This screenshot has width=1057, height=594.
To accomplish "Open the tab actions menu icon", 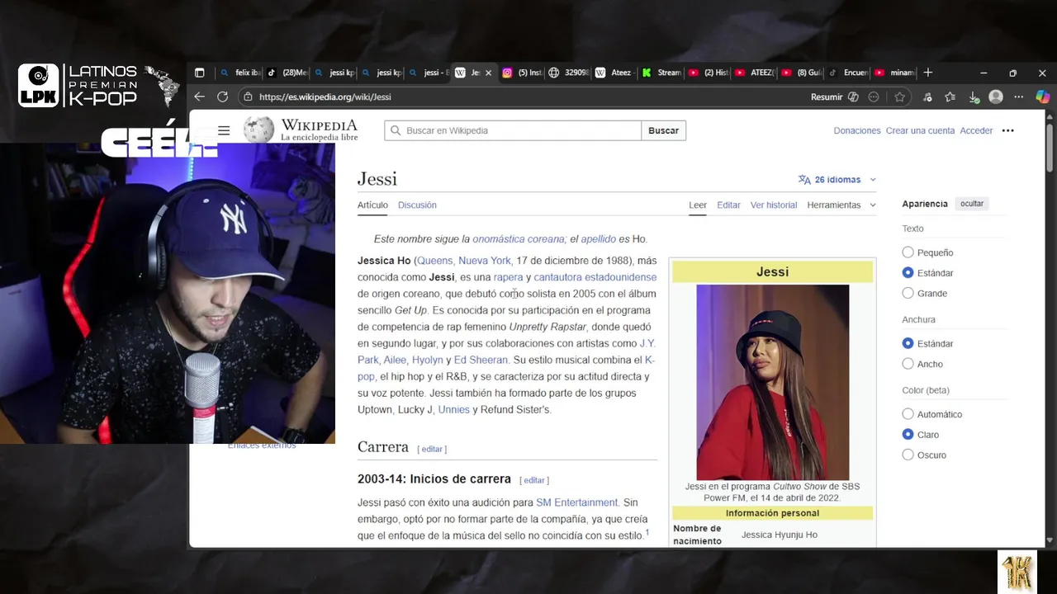I will (x=199, y=73).
